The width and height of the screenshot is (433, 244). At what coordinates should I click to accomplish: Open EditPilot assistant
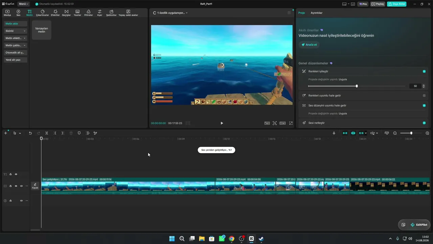[x=419, y=225]
